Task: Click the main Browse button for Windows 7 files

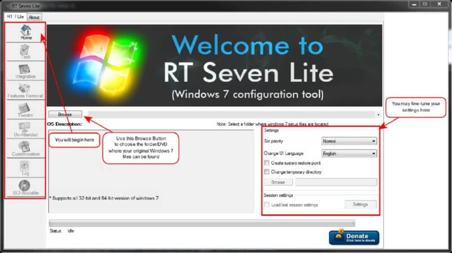Action: pos(65,115)
